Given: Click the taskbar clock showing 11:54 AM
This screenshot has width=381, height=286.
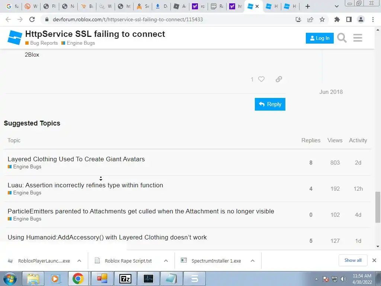Looking at the screenshot, I should (x=362, y=279).
